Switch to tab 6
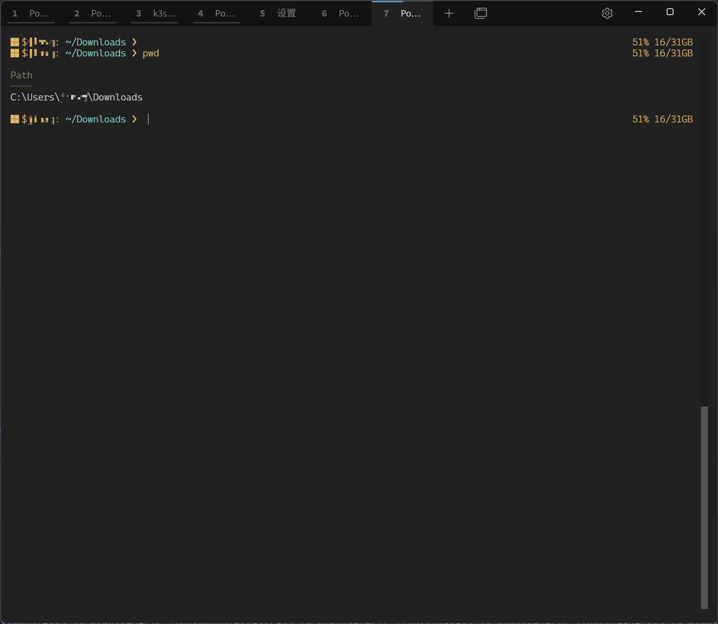The image size is (718, 624). (x=341, y=14)
